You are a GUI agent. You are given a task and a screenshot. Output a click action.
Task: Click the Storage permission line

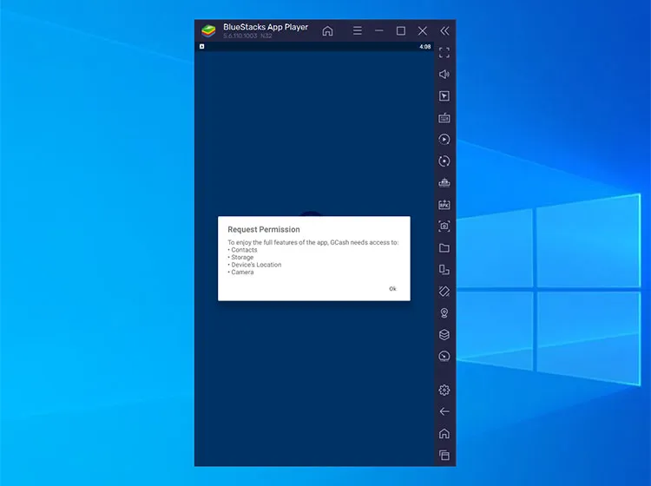[x=240, y=257]
